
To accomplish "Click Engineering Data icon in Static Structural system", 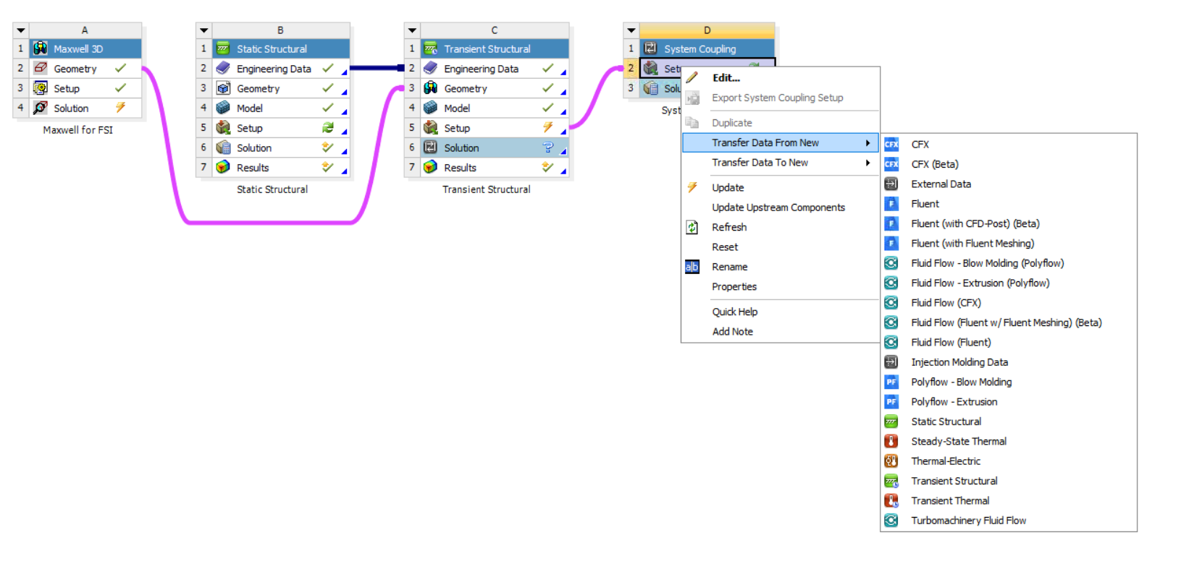I will click(x=223, y=68).
